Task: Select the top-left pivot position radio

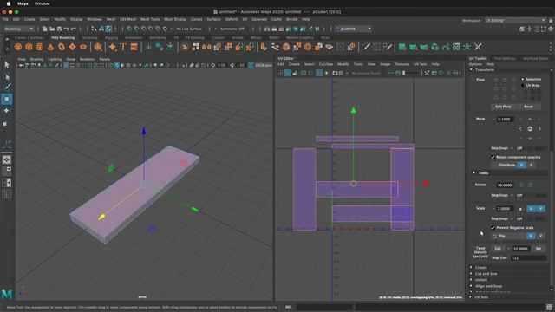Action: pyautogui.click(x=496, y=81)
